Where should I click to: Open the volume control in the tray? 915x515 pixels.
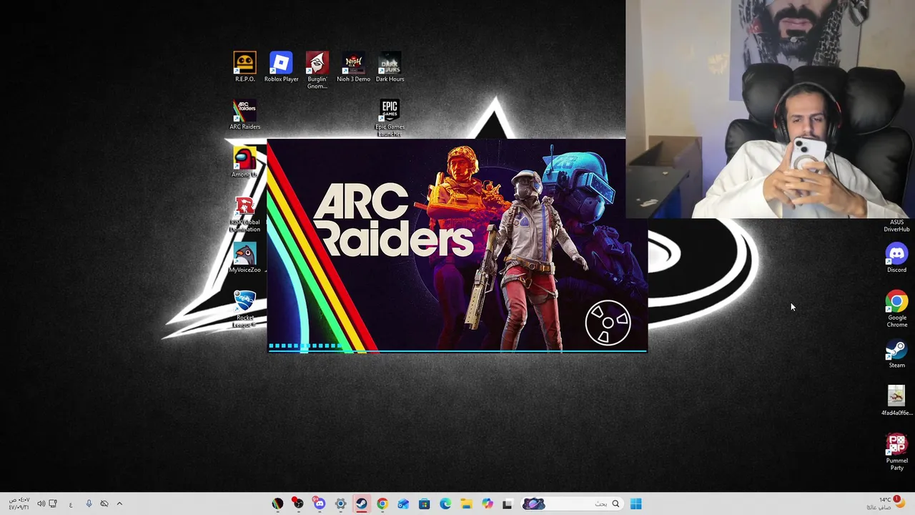coord(41,504)
